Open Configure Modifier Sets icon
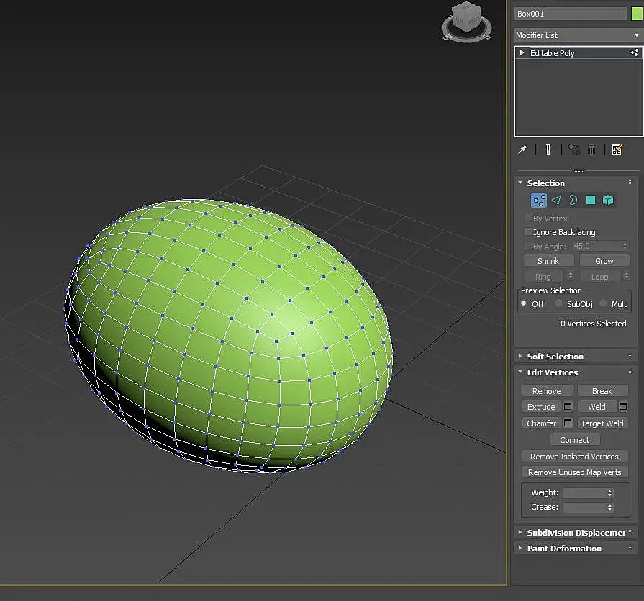The height and width of the screenshot is (601, 644). pos(617,150)
